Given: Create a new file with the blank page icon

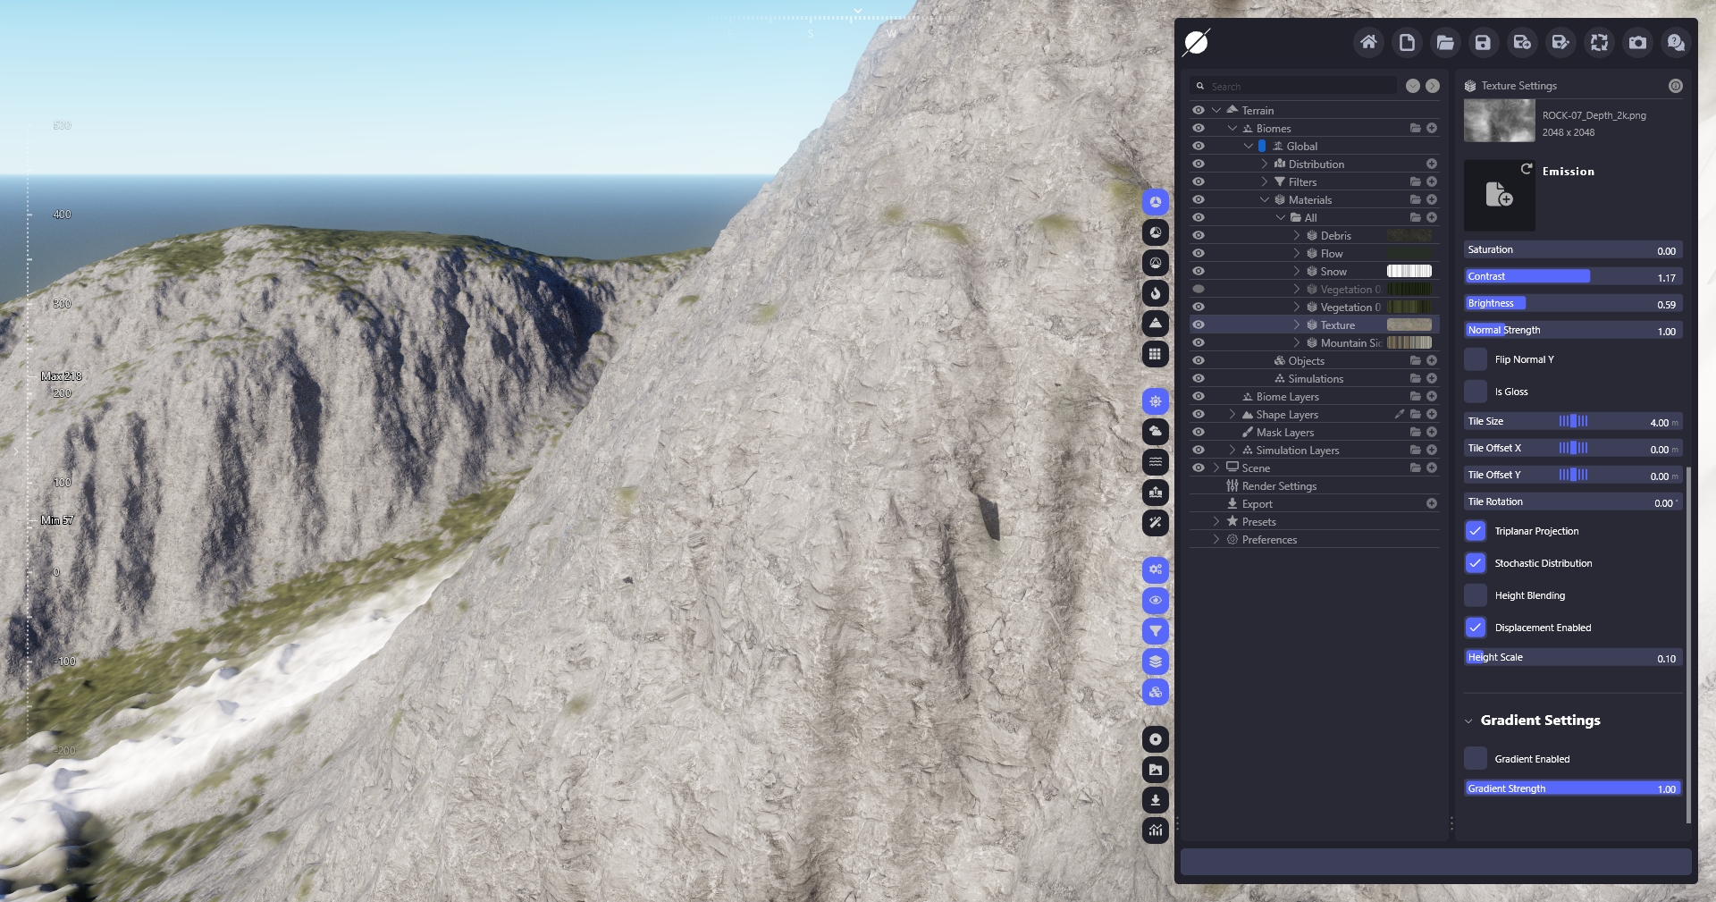Looking at the screenshot, I should (x=1407, y=42).
